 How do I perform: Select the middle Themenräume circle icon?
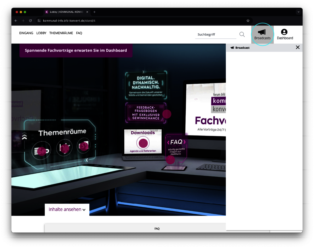point(64,148)
